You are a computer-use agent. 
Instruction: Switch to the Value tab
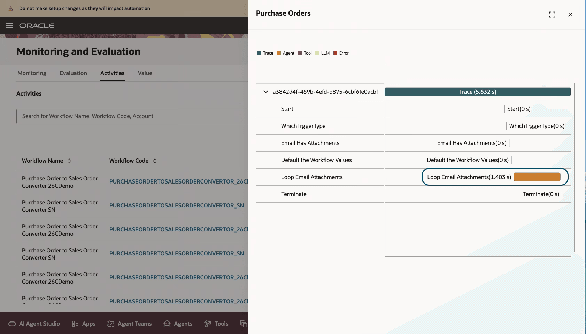145,73
